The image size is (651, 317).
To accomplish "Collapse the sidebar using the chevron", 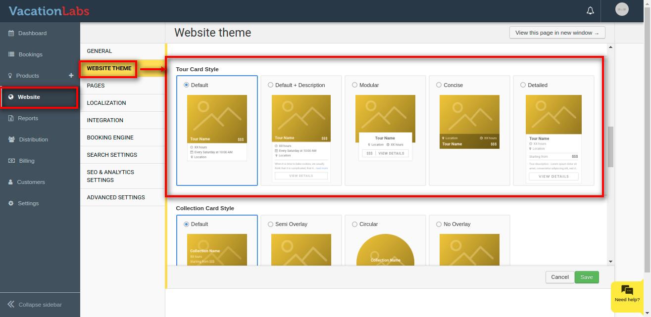I will (11, 305).
